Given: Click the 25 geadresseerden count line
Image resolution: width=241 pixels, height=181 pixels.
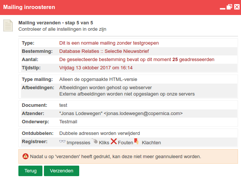Looking at the screenshot, I should (137, 60).
